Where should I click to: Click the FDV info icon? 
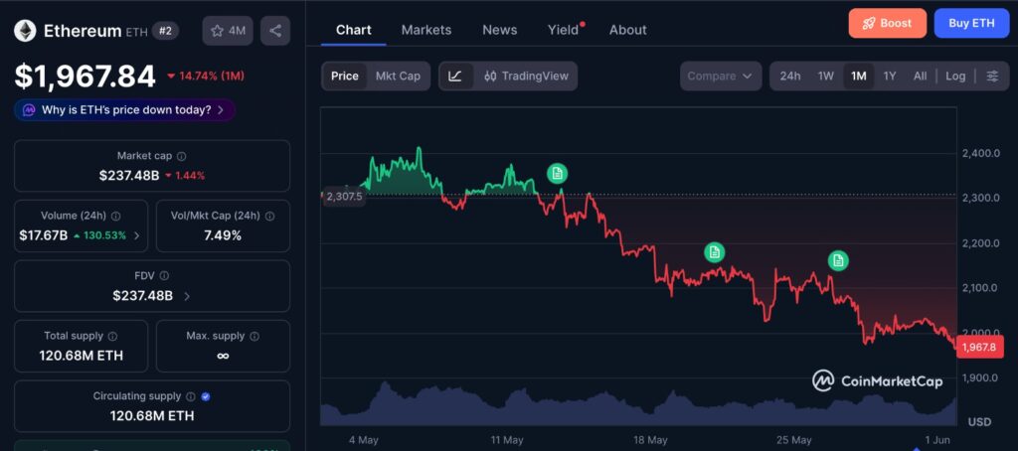point(164,276)
